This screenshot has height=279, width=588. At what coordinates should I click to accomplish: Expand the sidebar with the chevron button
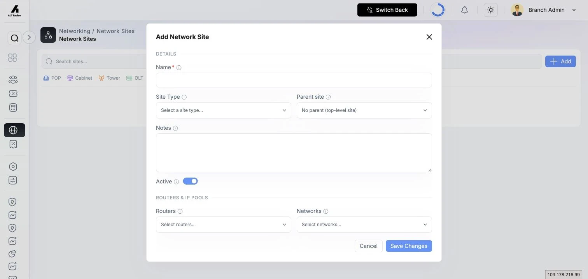coord(29,37)
